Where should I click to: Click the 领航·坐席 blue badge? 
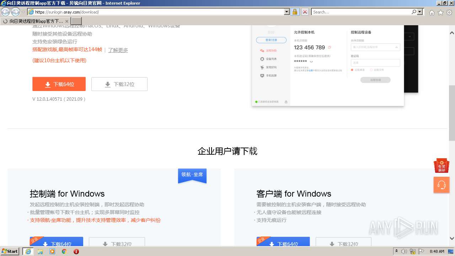pyautogui.click(x=192, y=175)
